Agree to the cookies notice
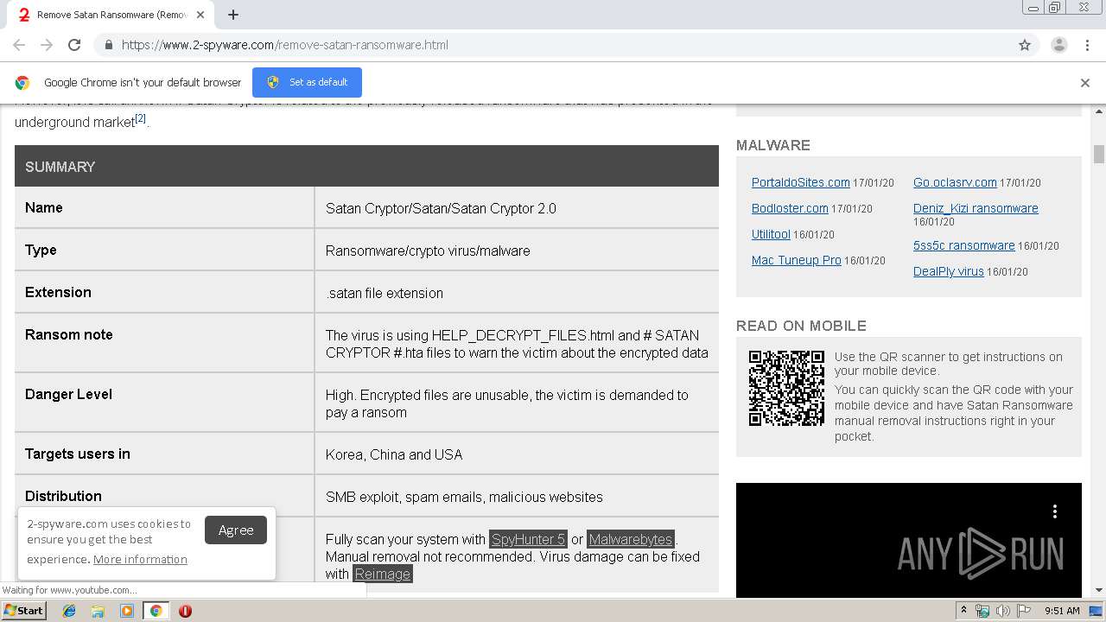The height and width of the screenshot is (622, 1106). [236, 530]
